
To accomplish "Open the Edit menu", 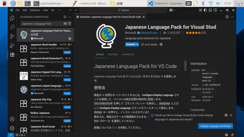I will coord(25,10).
